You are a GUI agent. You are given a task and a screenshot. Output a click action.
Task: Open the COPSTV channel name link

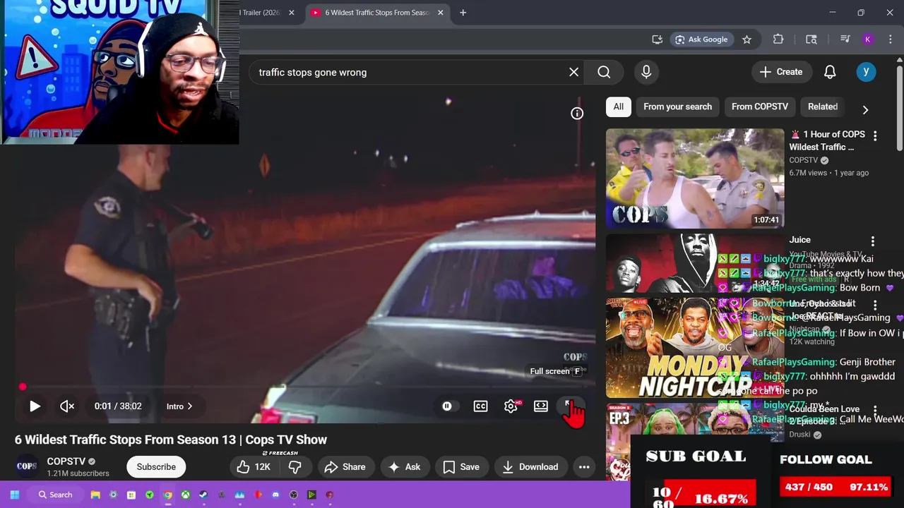click(66, 461)
